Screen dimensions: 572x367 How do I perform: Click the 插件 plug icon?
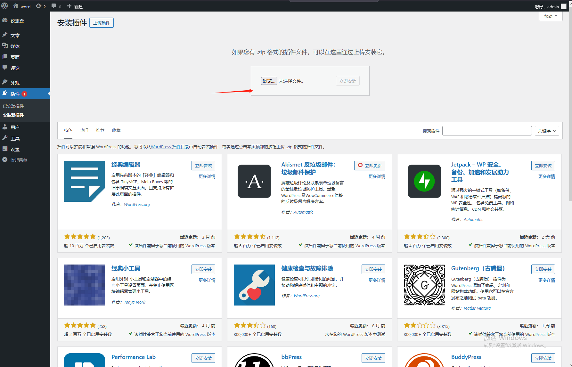(5, 93)
